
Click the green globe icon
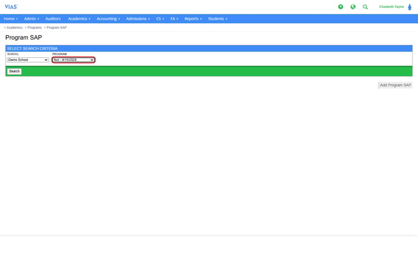pos(353,7)
